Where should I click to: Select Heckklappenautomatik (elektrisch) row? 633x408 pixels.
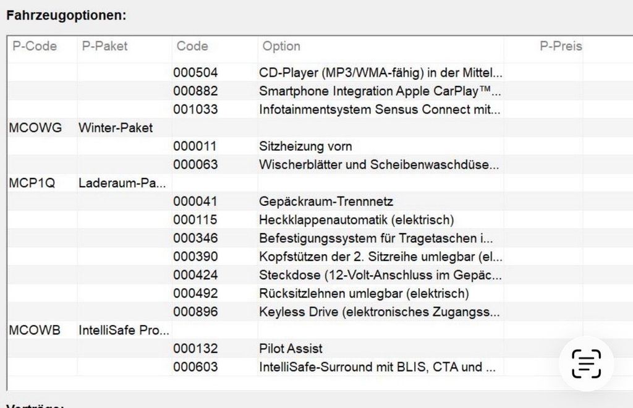tap(320, 220)
